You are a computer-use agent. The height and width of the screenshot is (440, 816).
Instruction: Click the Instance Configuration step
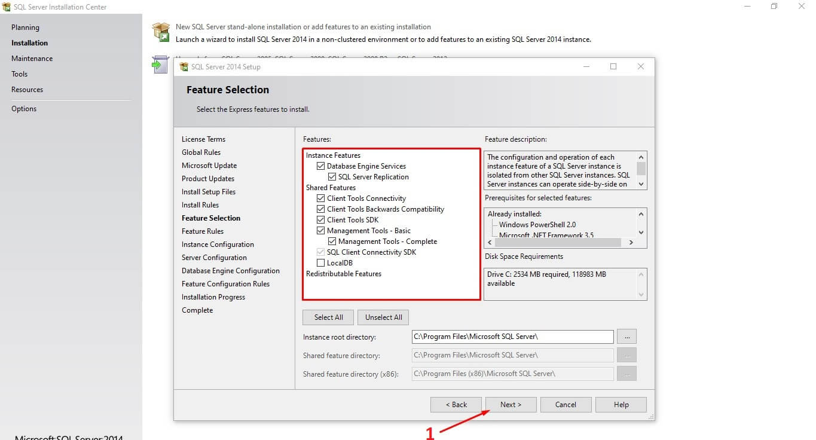[218, 245]
